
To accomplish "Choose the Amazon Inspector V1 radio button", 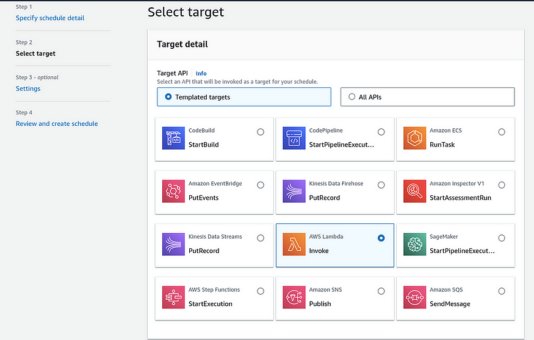I will [502, 185].
